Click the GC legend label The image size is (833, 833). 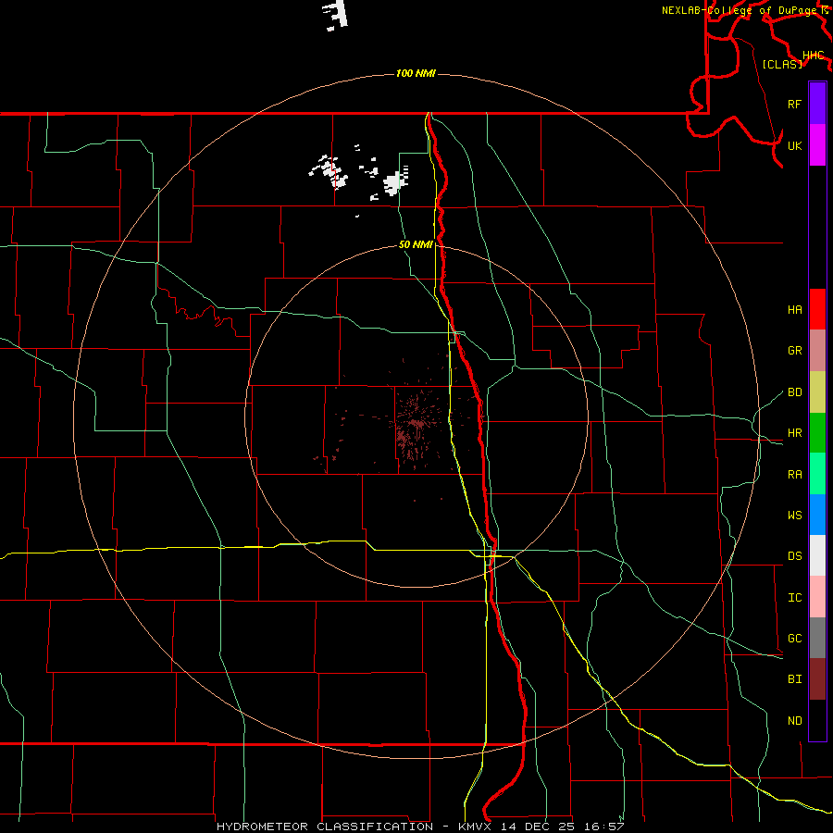pos(794,639)
